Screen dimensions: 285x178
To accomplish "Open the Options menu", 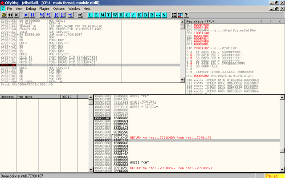I will pyautogui.click(x=60, y=8).
